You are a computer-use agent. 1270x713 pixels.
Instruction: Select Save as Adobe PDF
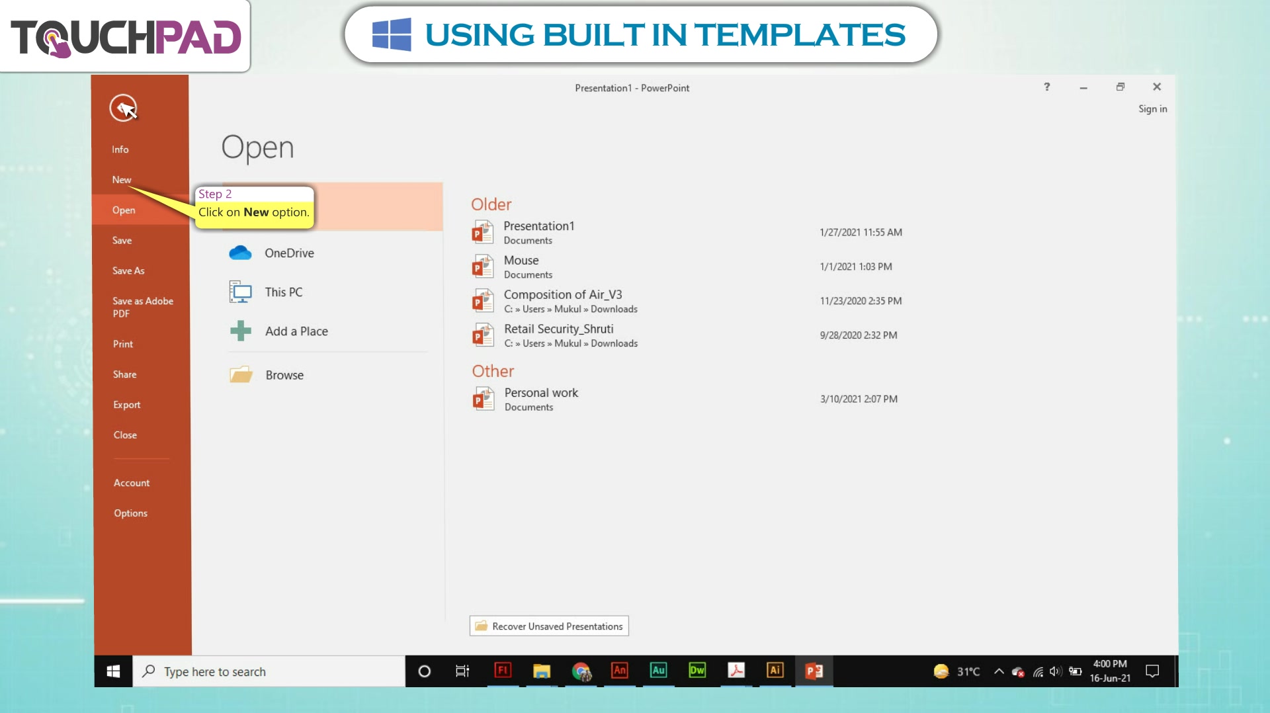click(x=142, y=308)
